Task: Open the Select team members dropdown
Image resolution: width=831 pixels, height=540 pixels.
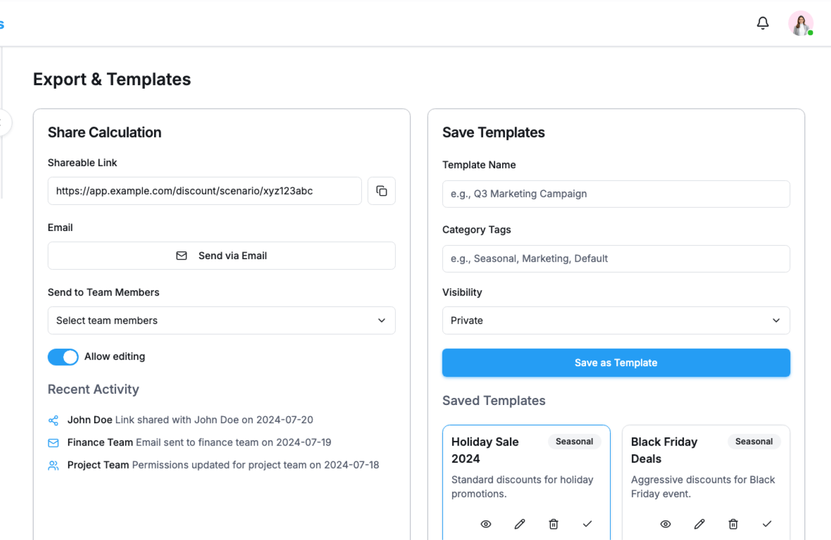Action: (222, 321)
